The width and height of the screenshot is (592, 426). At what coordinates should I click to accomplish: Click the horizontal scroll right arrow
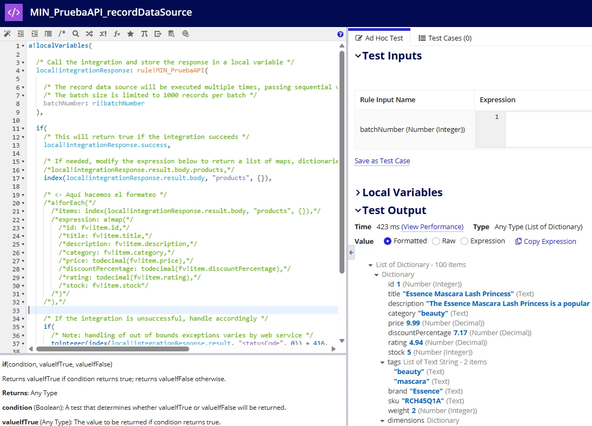pyautogui.click(x=334, y=349)
